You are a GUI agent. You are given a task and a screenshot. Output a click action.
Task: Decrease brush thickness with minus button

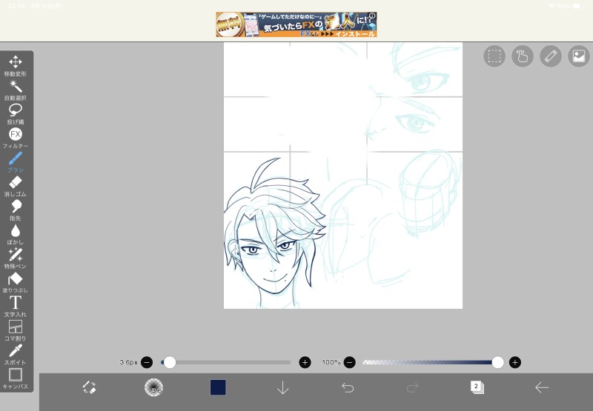tap(147, 362)
